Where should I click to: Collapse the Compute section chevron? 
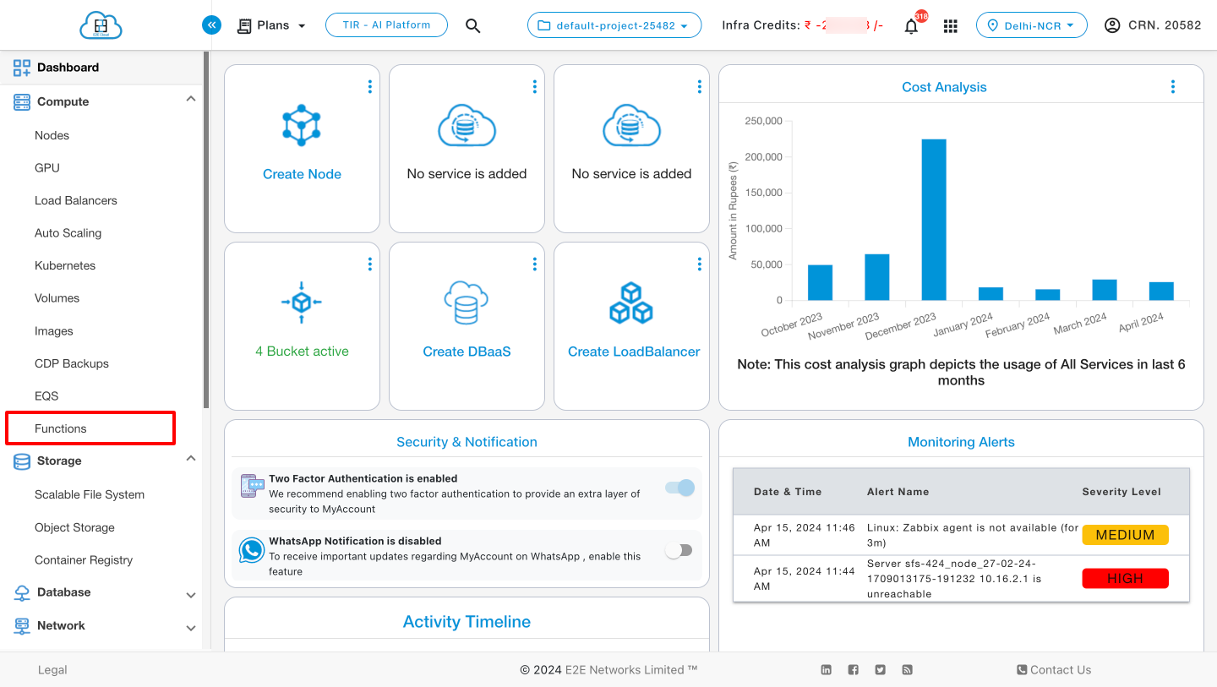(x=190, y=100)
